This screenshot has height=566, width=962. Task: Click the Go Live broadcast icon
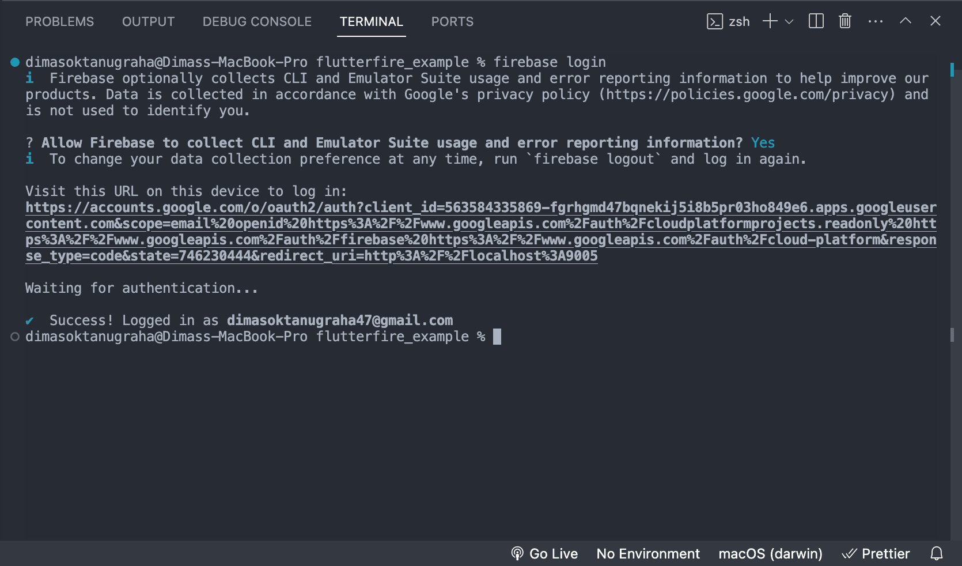[x=517, y=554]
